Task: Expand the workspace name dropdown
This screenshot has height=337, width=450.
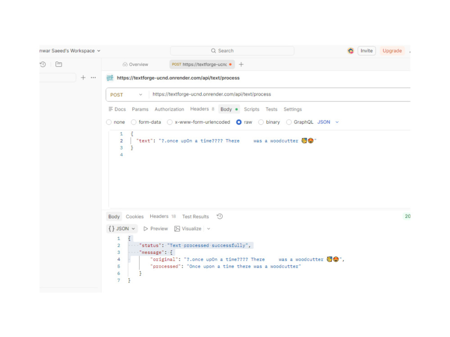Action: [99, 51]
